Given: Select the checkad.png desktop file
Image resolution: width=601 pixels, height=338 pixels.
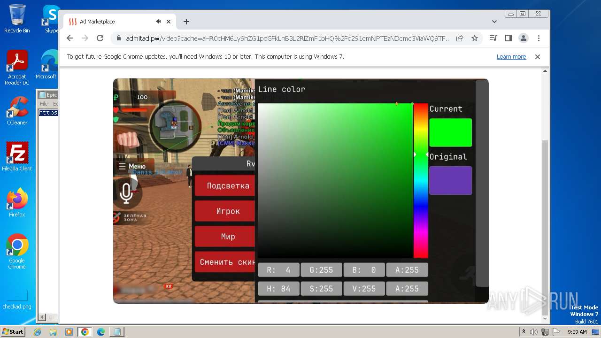Looking at the screenshot, I should point(17,300).
